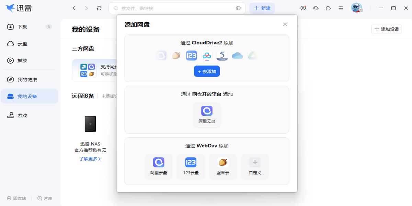The width and height of the screenshot is (412, 206).
Task: Click the 远程设备 section title
Action: [x=83, y=96]
